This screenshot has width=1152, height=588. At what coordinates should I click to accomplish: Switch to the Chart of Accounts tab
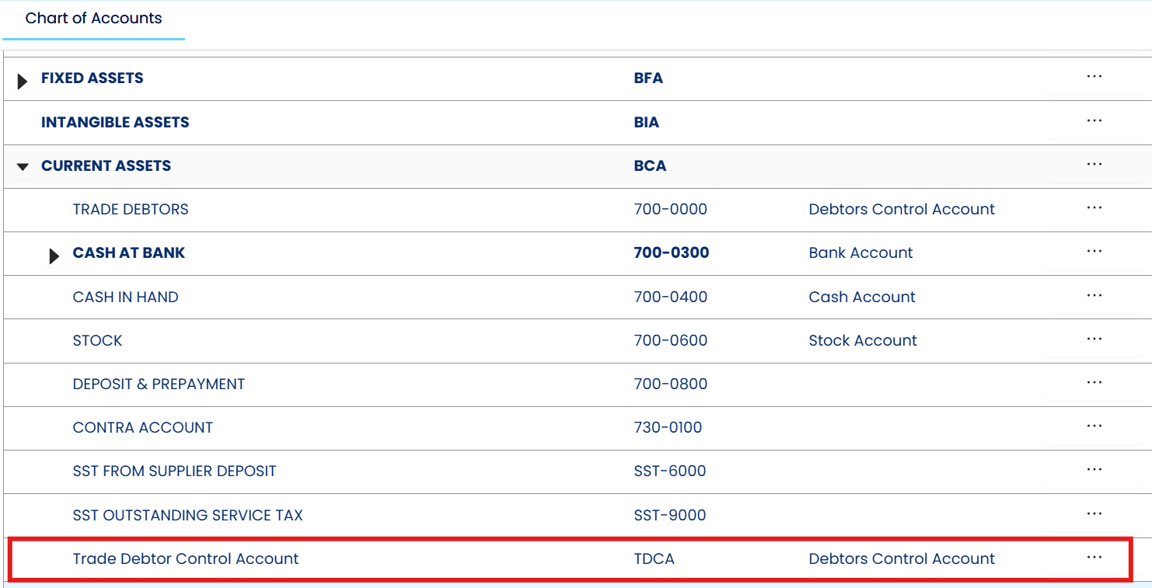point(93,19)
